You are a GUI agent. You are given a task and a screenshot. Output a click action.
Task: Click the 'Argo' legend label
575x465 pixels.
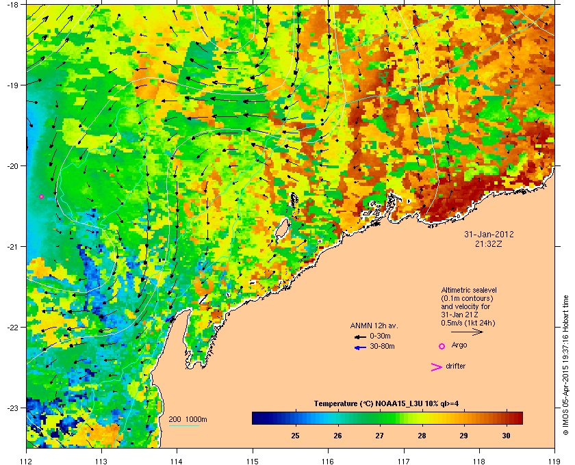pyautogui.click(x=459, y=345)
